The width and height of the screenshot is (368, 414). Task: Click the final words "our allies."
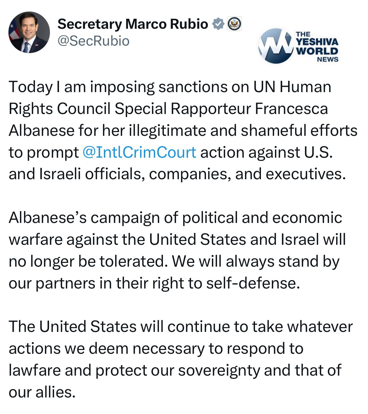pyautogui.click(x=42, y=392)
